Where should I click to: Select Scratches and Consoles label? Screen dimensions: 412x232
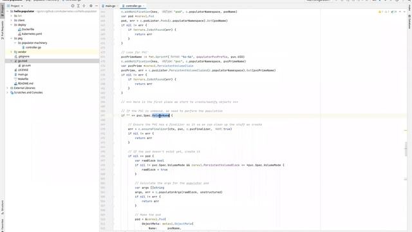pyautogui.click(x=28, y=92)
